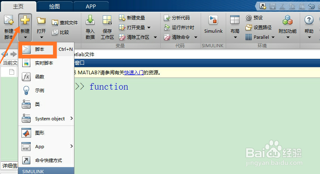
Task: Launch Simulink from the toolbar
Action: pos(213,25)
